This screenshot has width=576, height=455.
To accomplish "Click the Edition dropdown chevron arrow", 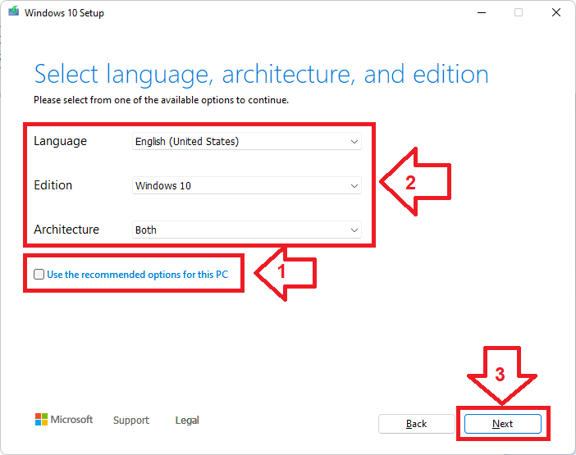I will (354, 186).
